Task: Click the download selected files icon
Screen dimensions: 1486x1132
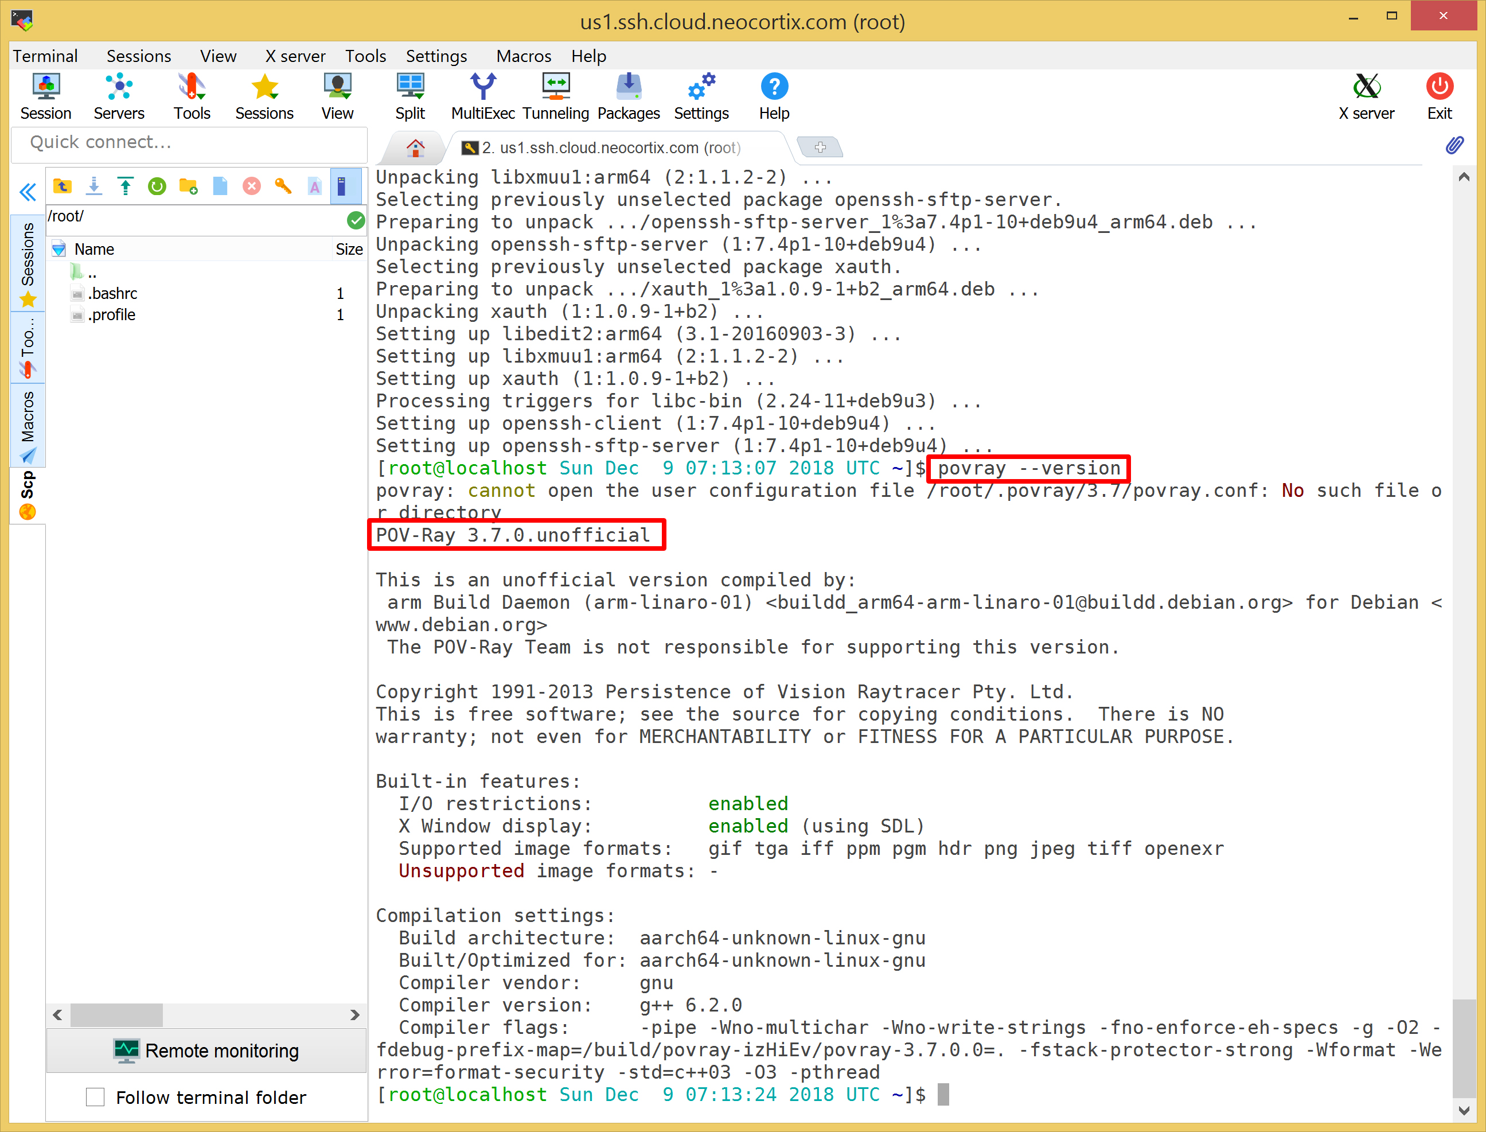Action: point(94,186)
